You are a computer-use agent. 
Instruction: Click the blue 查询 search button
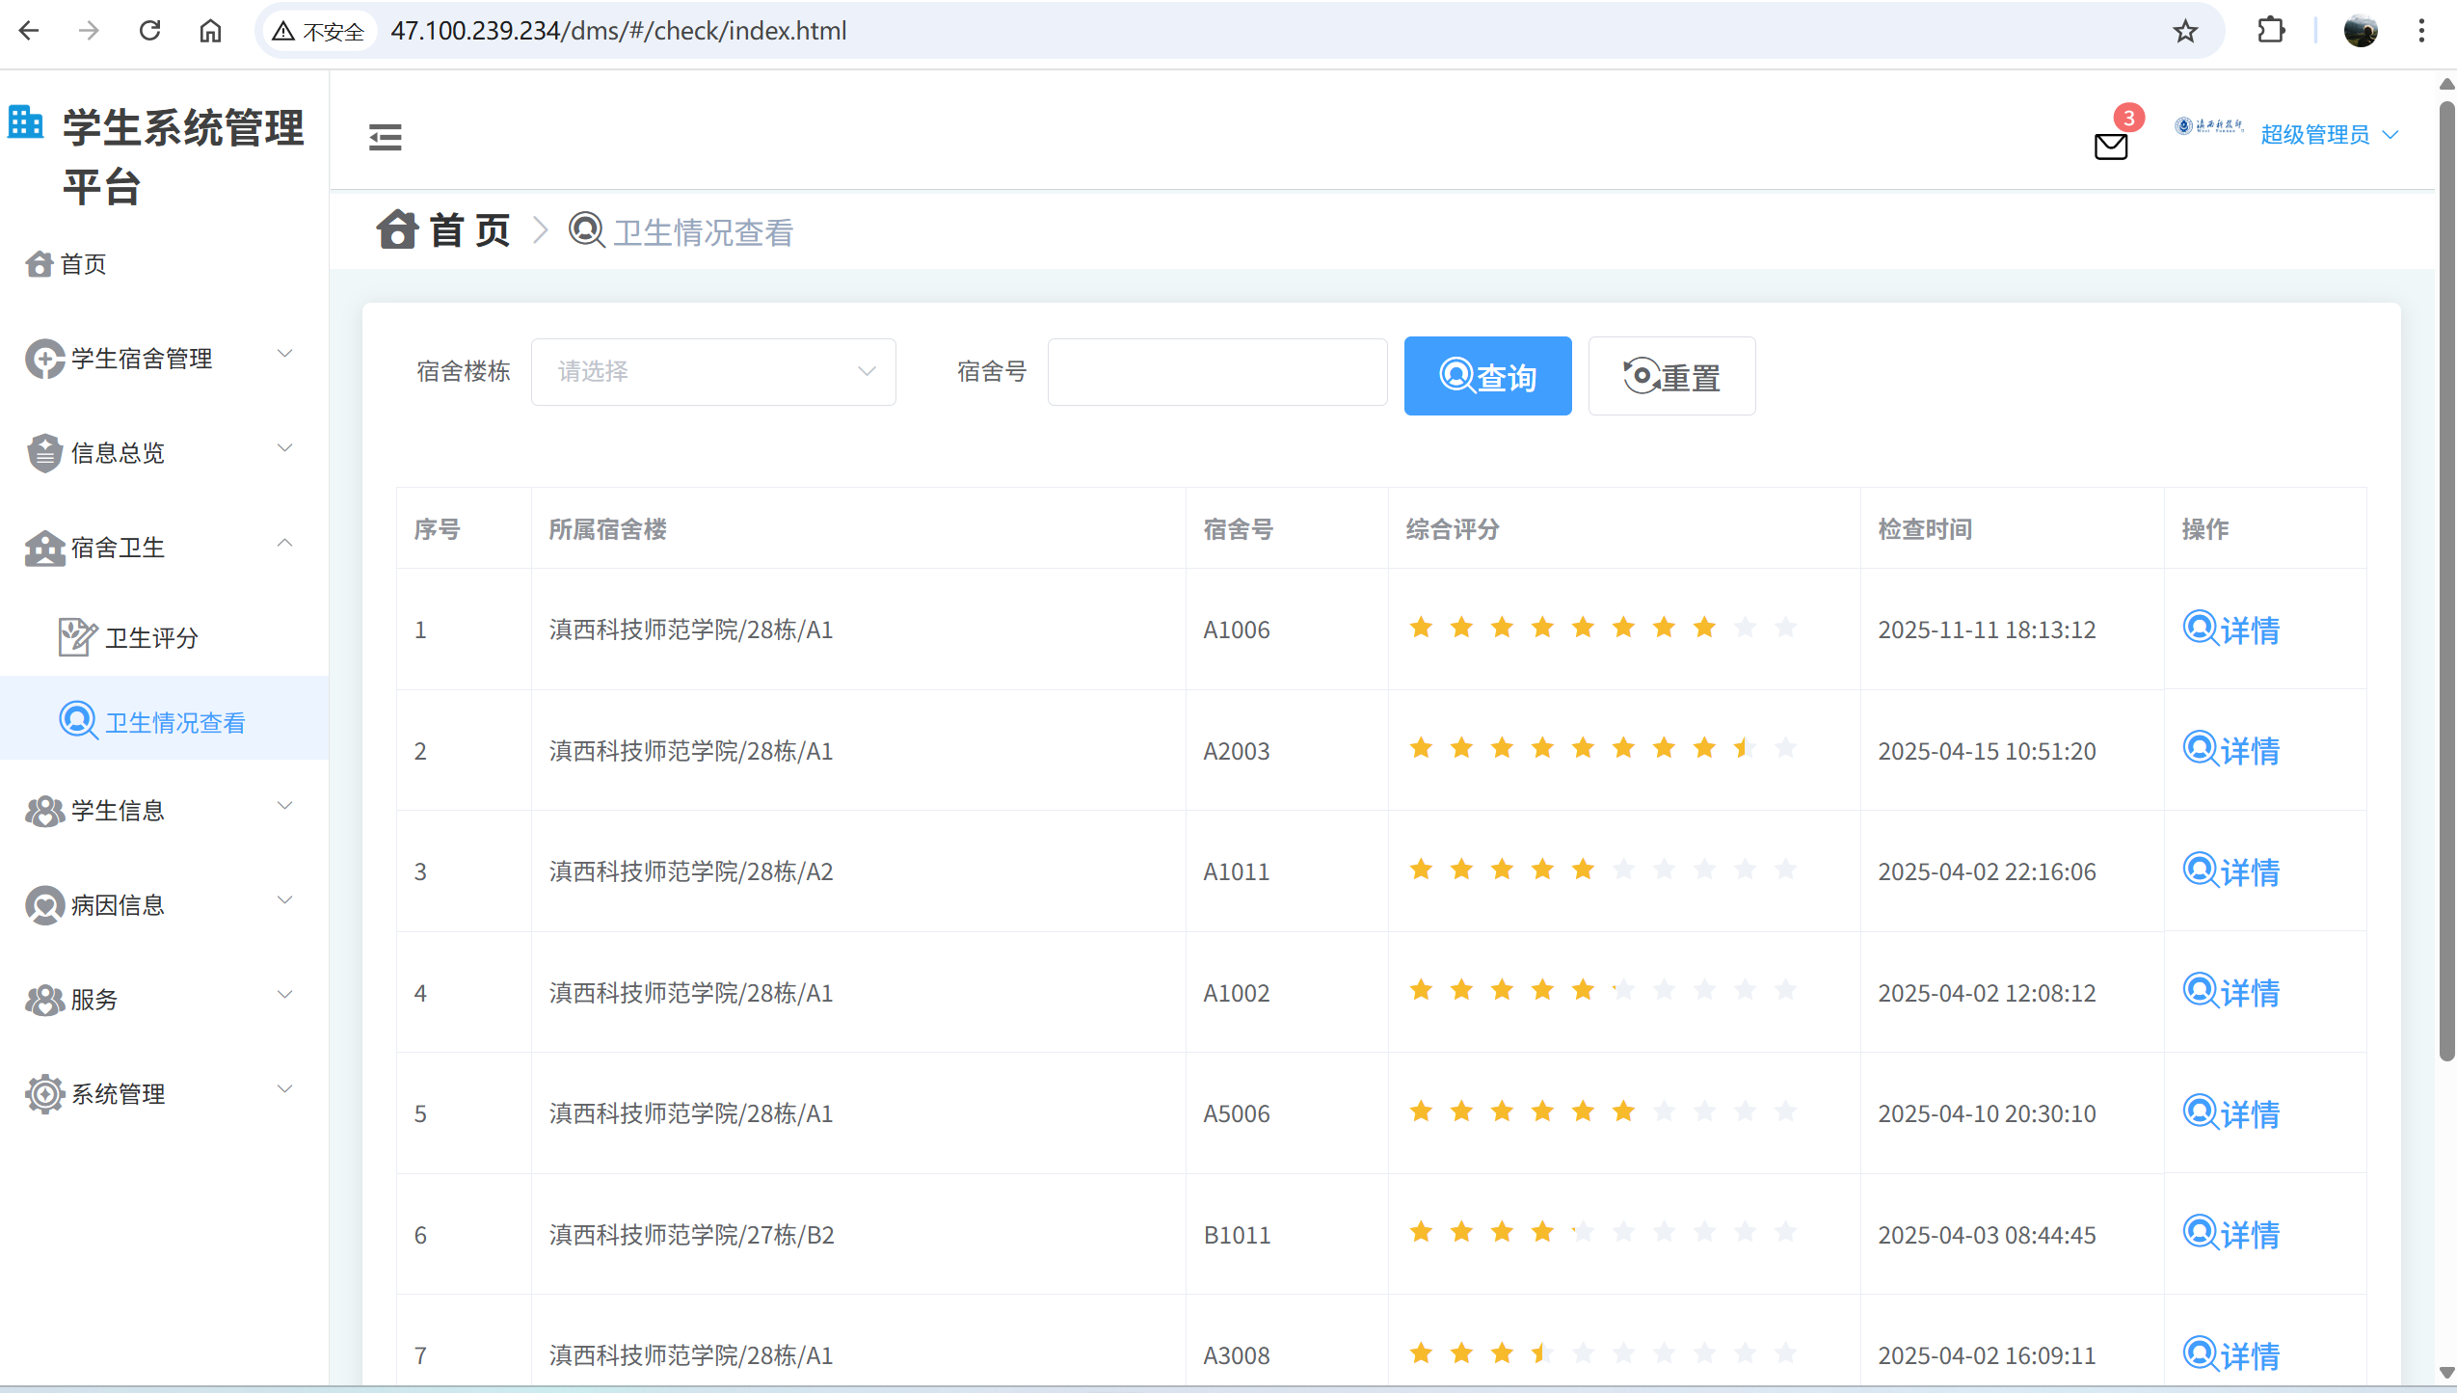click(x=1486, y=376)
